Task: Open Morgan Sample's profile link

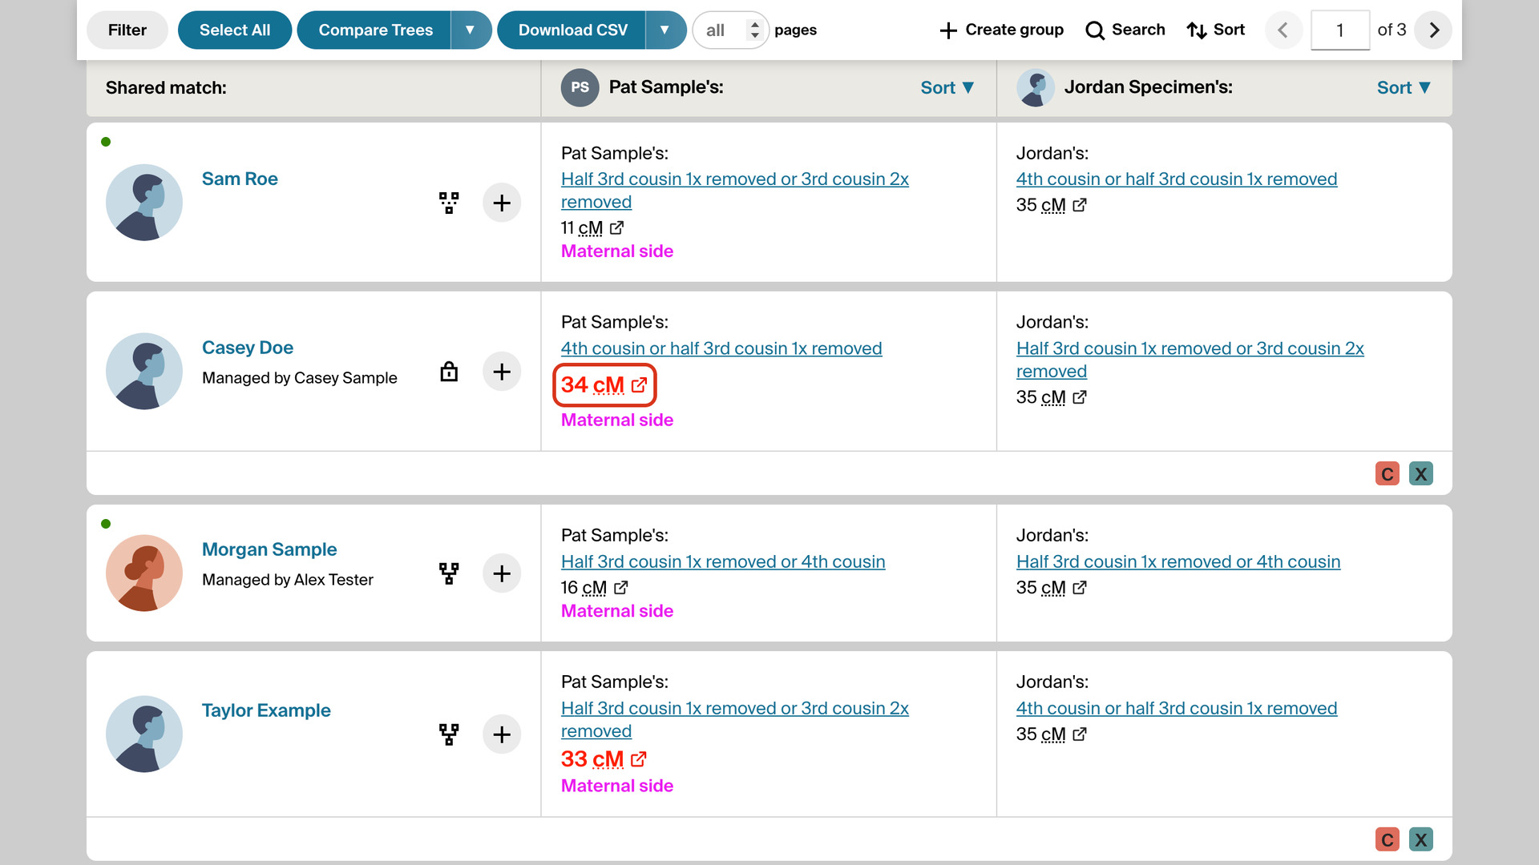Action: (x=269, y=550)
